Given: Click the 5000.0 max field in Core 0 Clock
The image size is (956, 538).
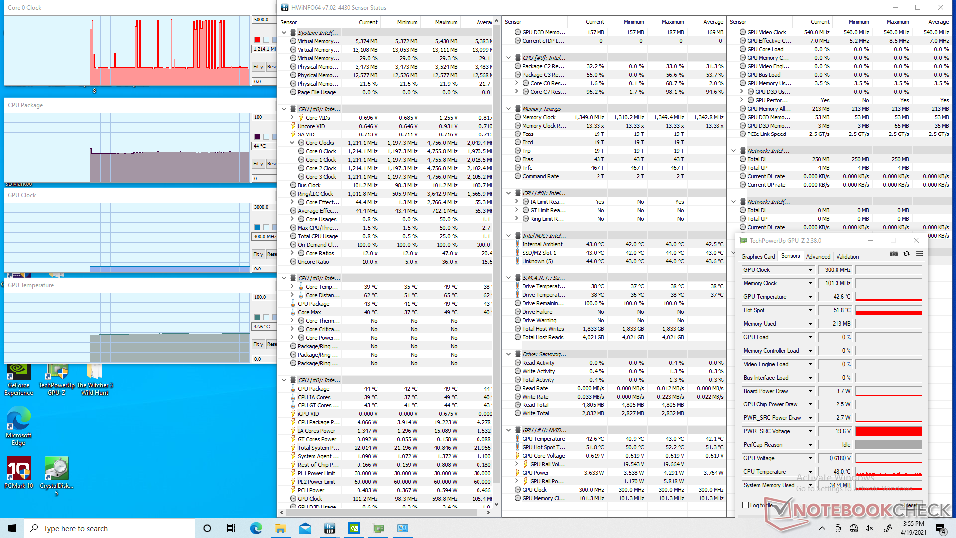Looking at the screenshot, I should pos(264,20).
